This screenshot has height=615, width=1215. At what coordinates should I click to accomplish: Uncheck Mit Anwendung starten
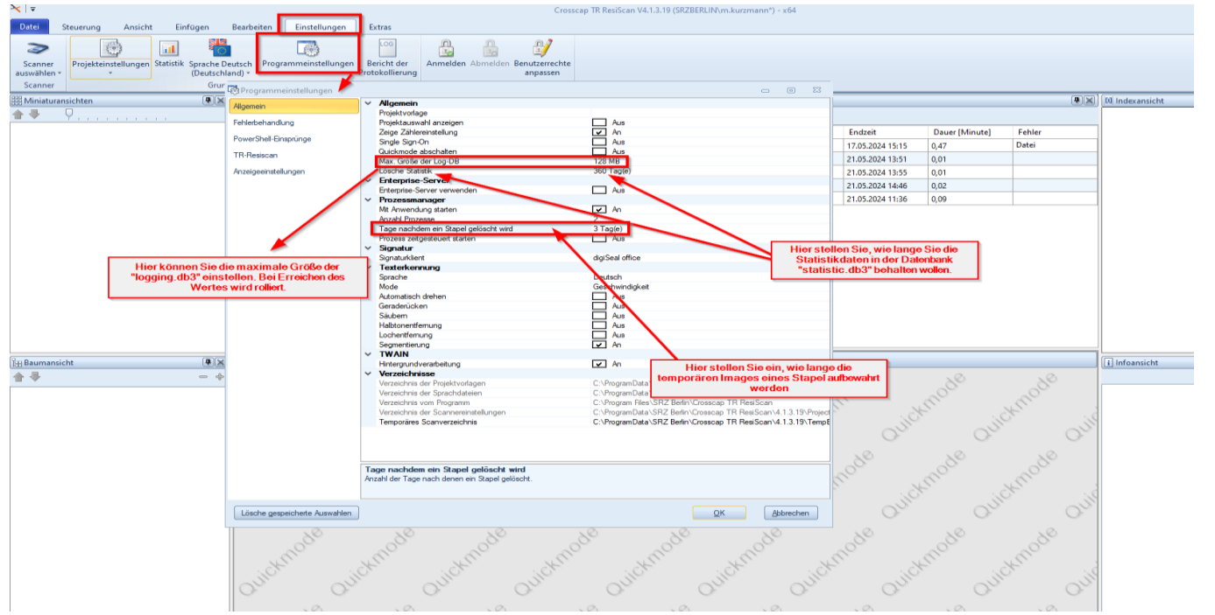click(599, 210)
